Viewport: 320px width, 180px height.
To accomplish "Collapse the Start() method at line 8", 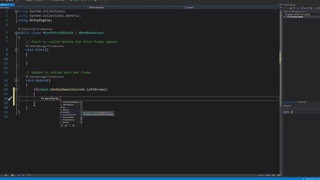I will tap(16, 50).
